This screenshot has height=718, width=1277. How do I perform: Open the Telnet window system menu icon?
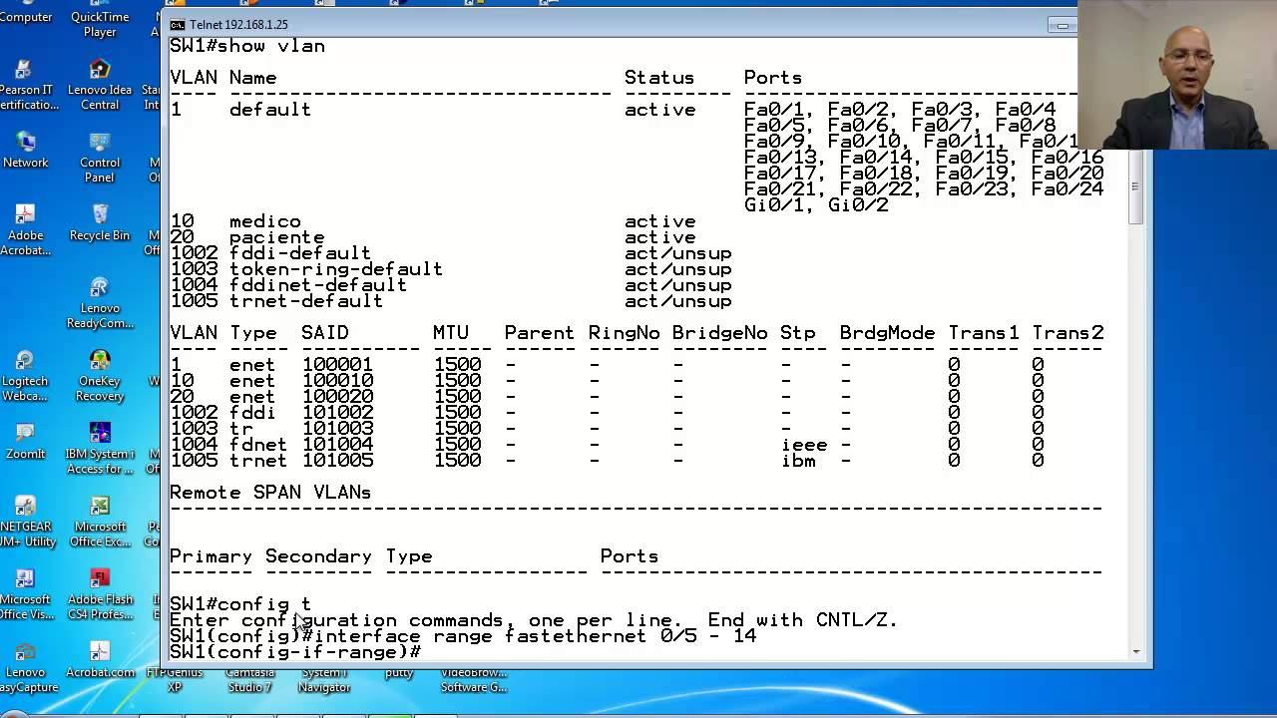tap(177, 25)
